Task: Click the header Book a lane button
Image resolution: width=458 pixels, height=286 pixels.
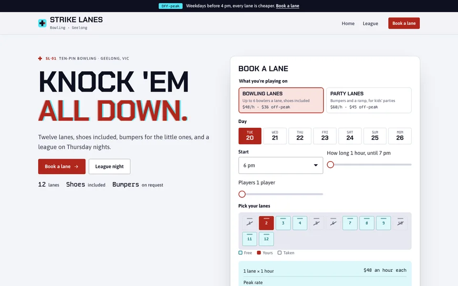Action: [404, 23]
